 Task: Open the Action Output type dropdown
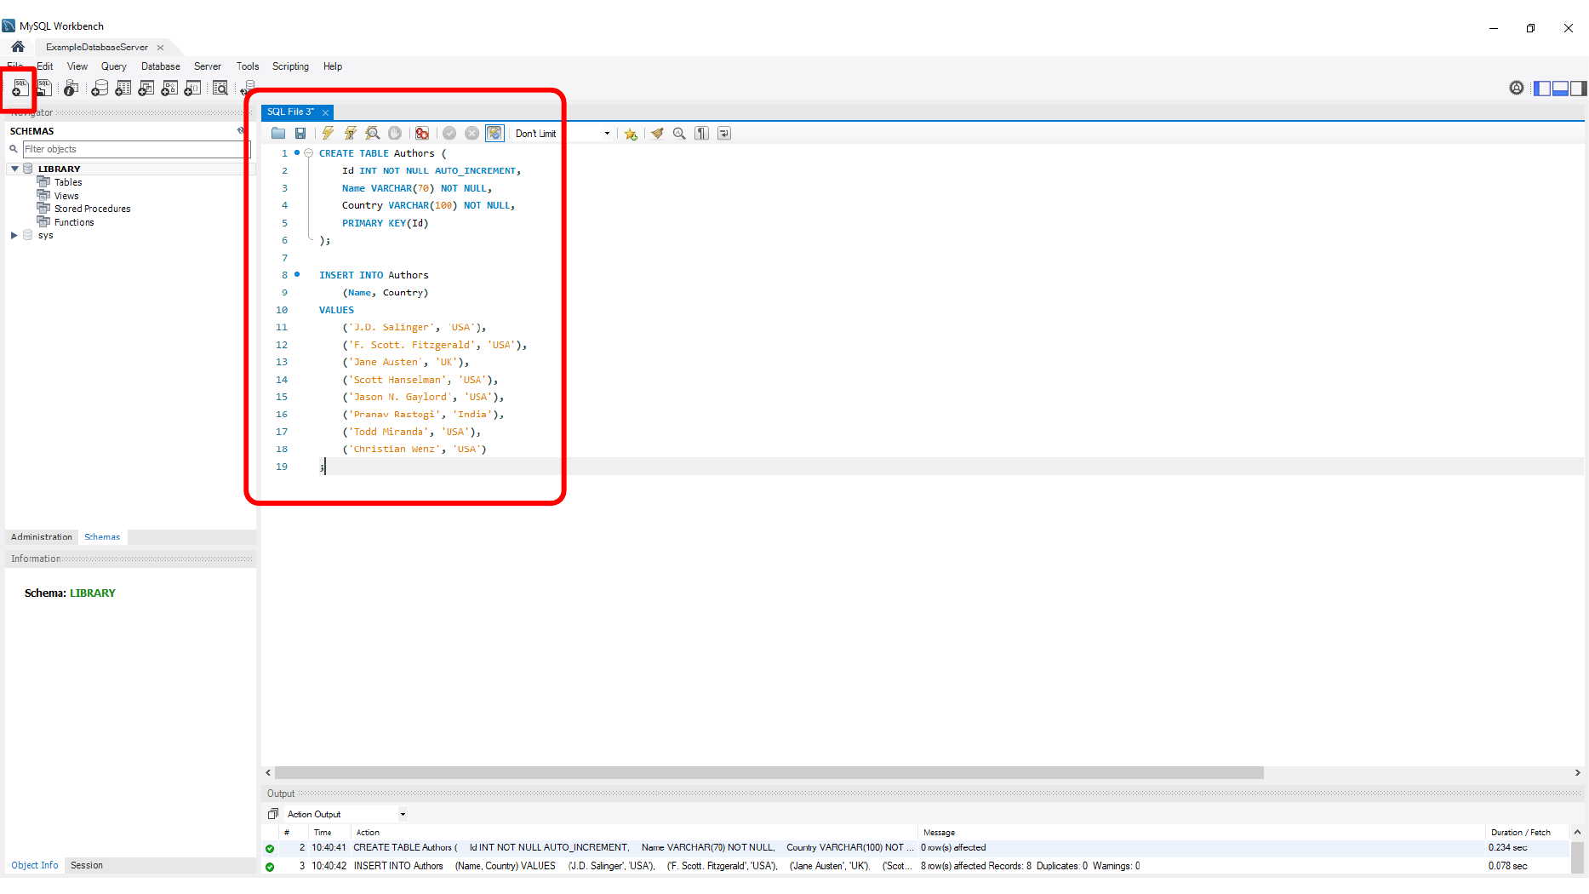pyautogui.click(x=403, y=814)
